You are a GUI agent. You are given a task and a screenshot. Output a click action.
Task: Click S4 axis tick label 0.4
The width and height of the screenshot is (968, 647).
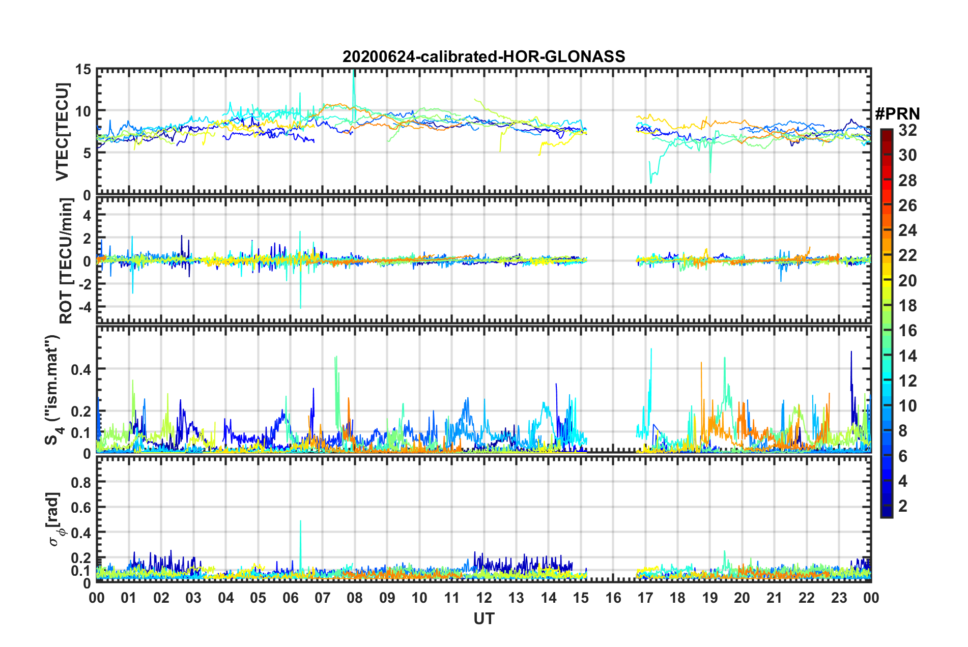click(x=81, y=369)
